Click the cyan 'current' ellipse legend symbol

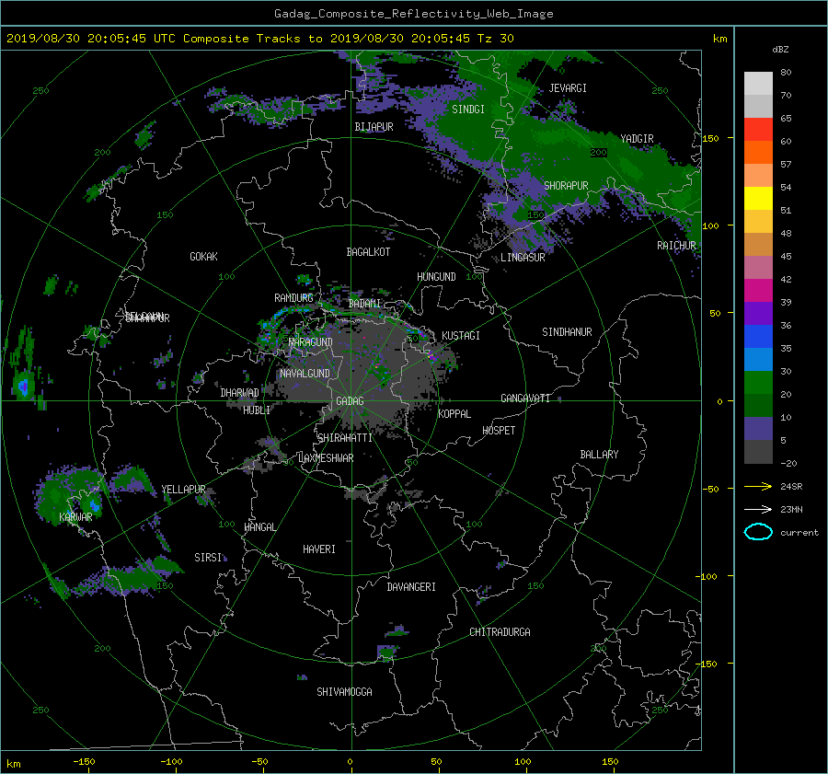coord(758,532)
